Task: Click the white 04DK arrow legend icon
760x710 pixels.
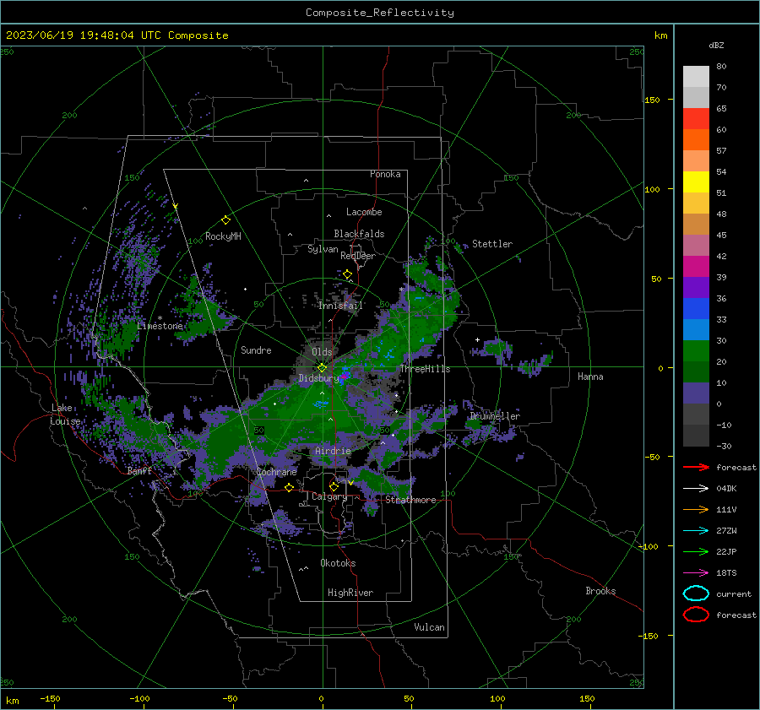Action: pyautogui.click(x=696, y=488)
